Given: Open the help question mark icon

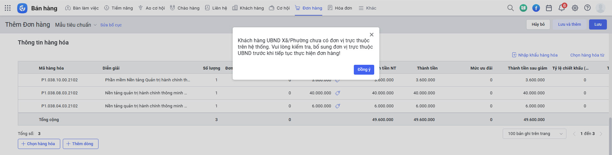Looking at the screenshot, I should point(587,8).
